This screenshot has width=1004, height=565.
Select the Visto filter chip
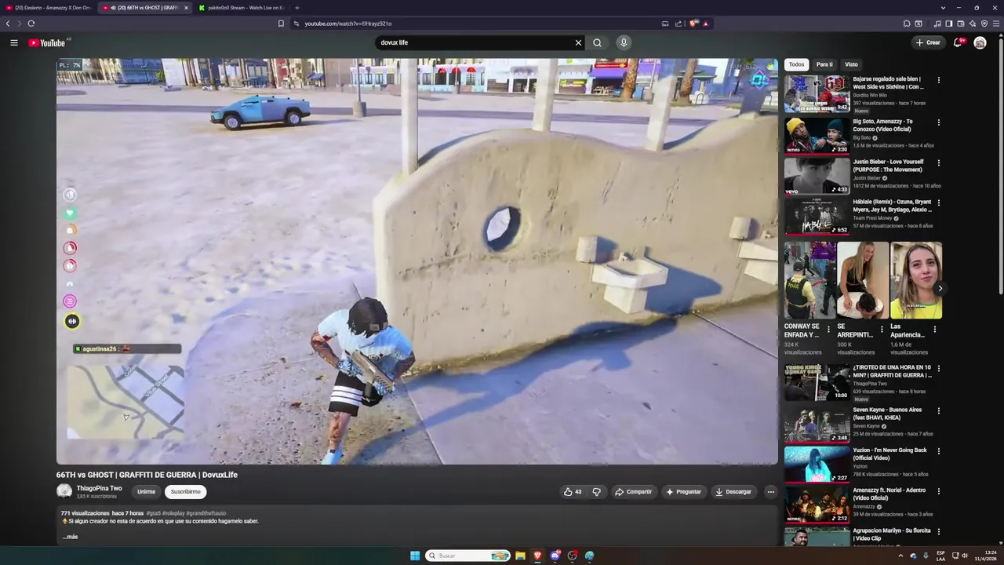[x=851, y=64]
